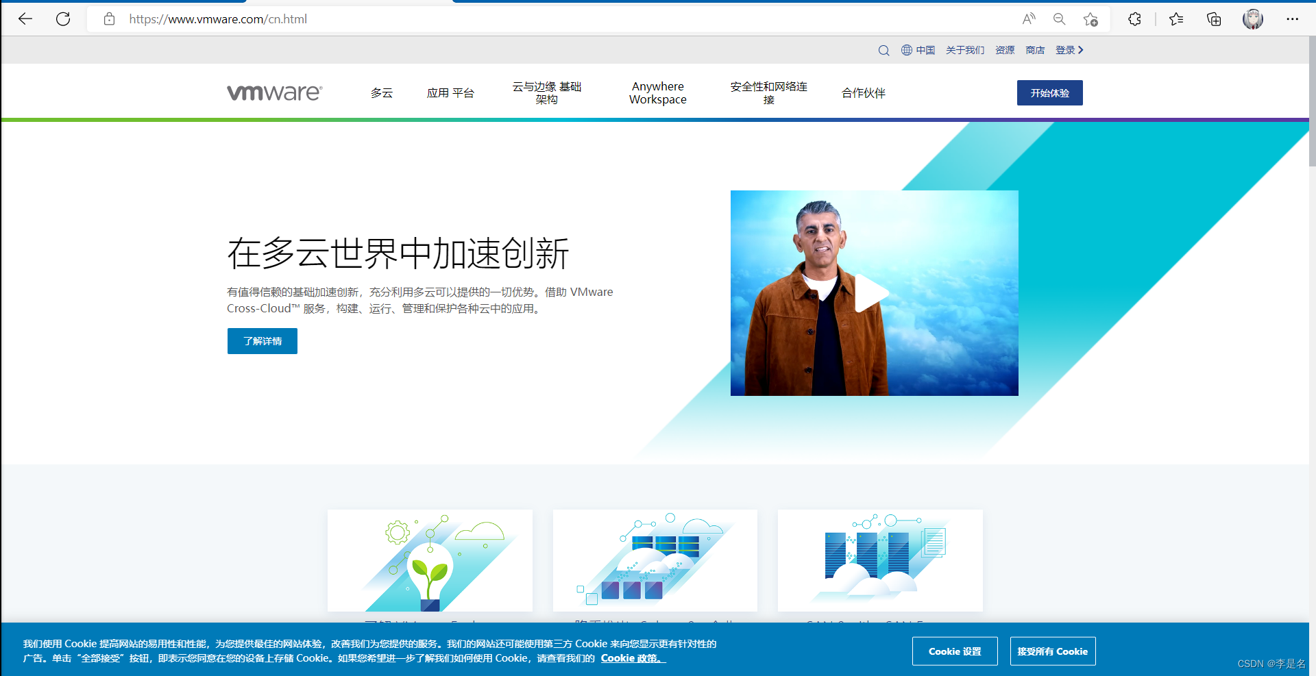Open browser Extensions puzzle icon
Image resolution: width=1316 pixels, height=676 pixels.
click(x=1134, y=19)
